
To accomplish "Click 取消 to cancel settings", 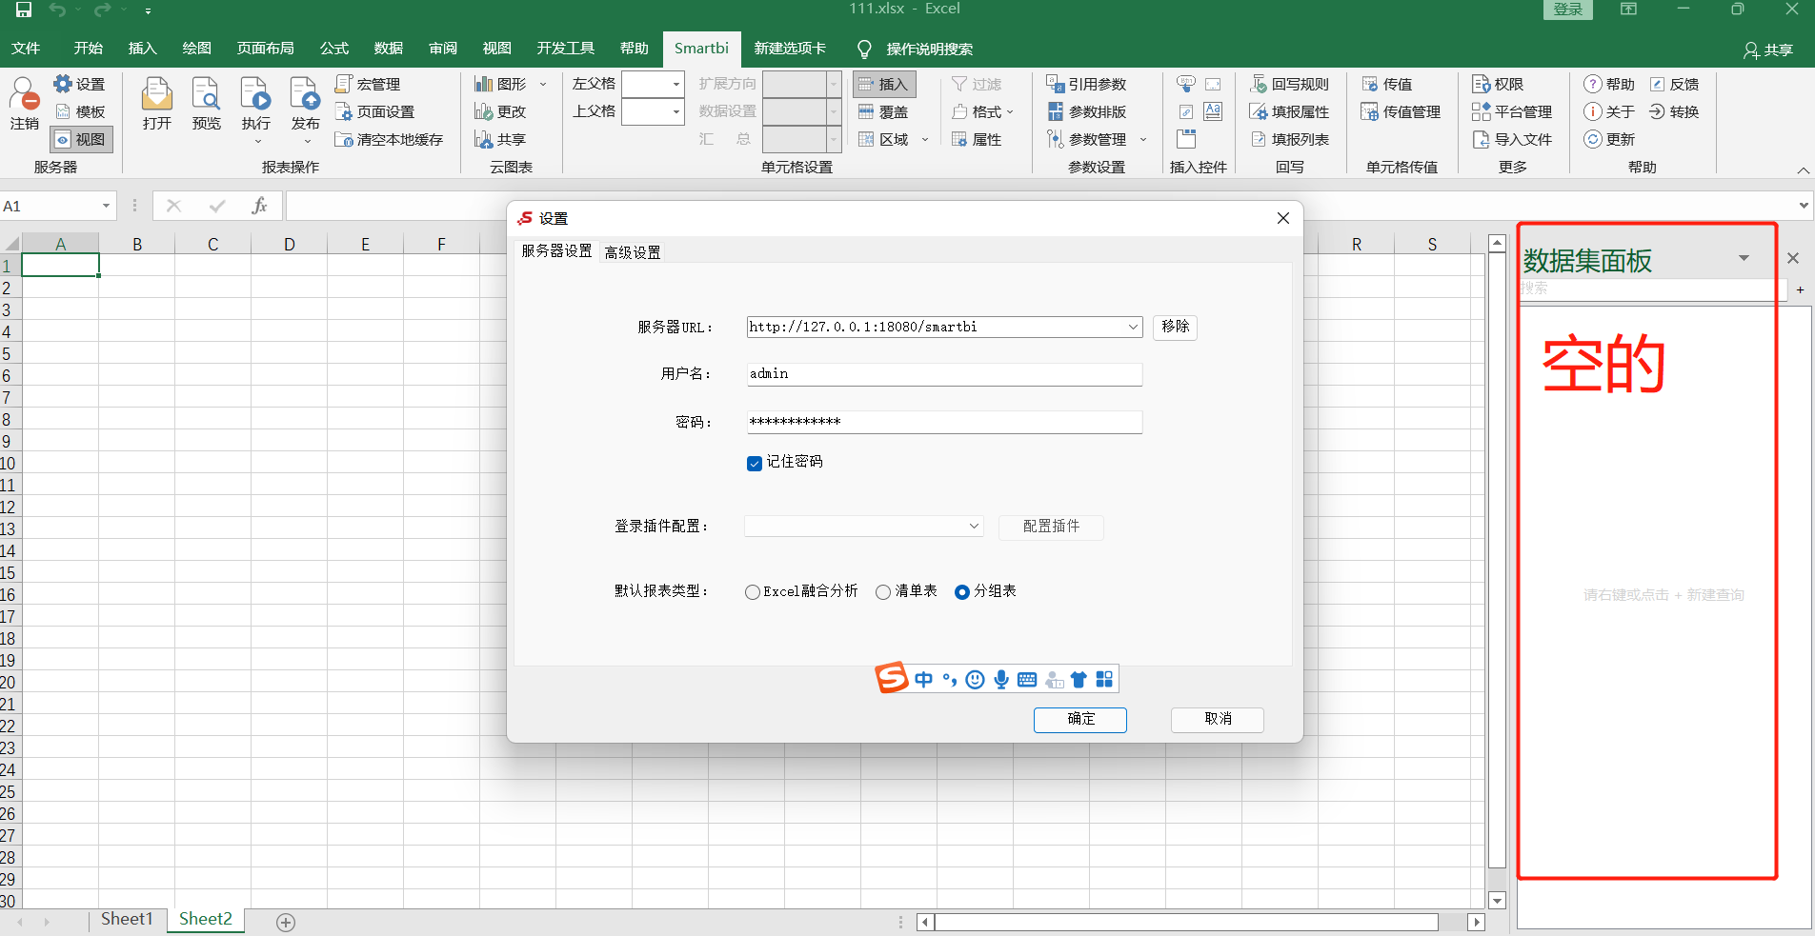I will [x=1218, y=720].
